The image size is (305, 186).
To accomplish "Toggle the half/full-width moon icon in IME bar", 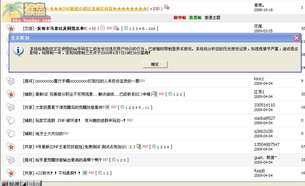I will (24, 184).
